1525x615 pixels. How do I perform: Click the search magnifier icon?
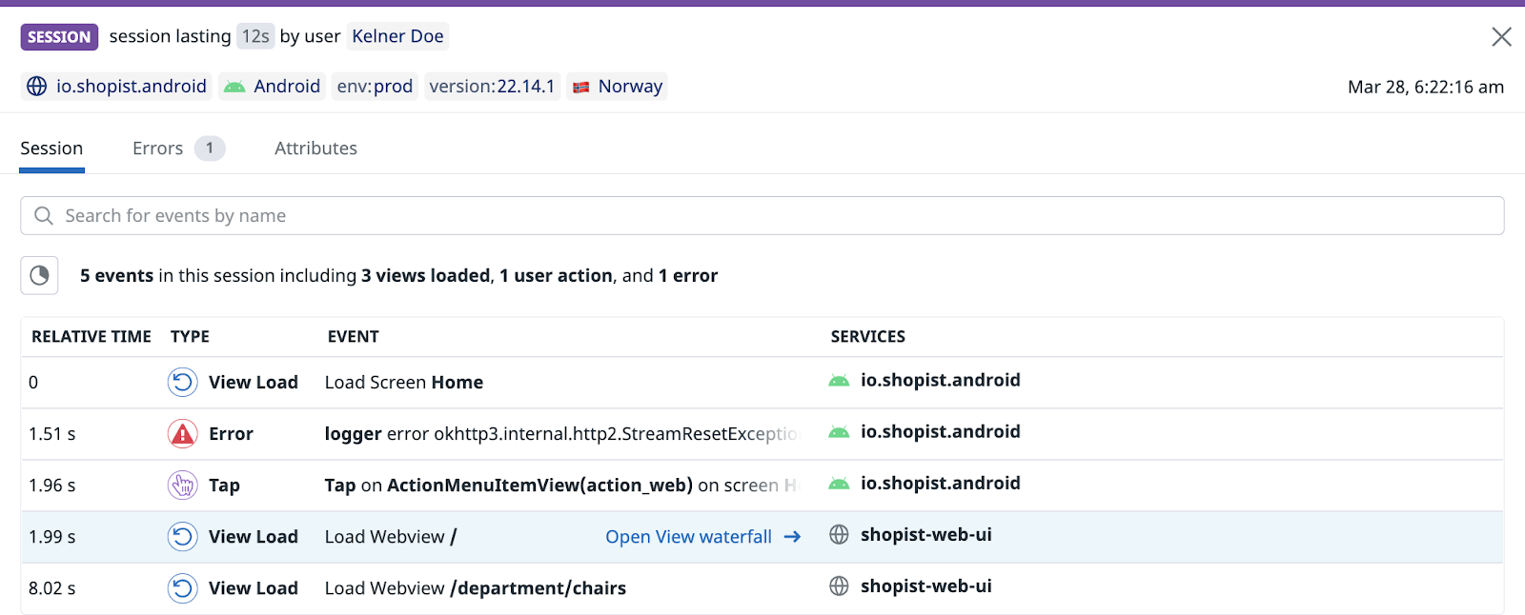pyautogui.click(x=43, y=216)
